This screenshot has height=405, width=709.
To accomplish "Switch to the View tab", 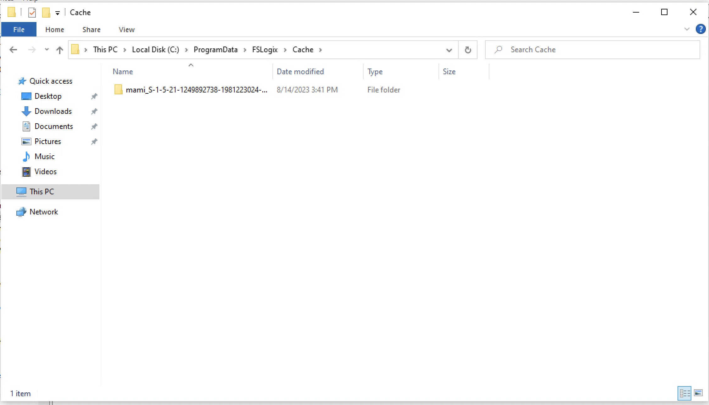I will pos(126,29).
